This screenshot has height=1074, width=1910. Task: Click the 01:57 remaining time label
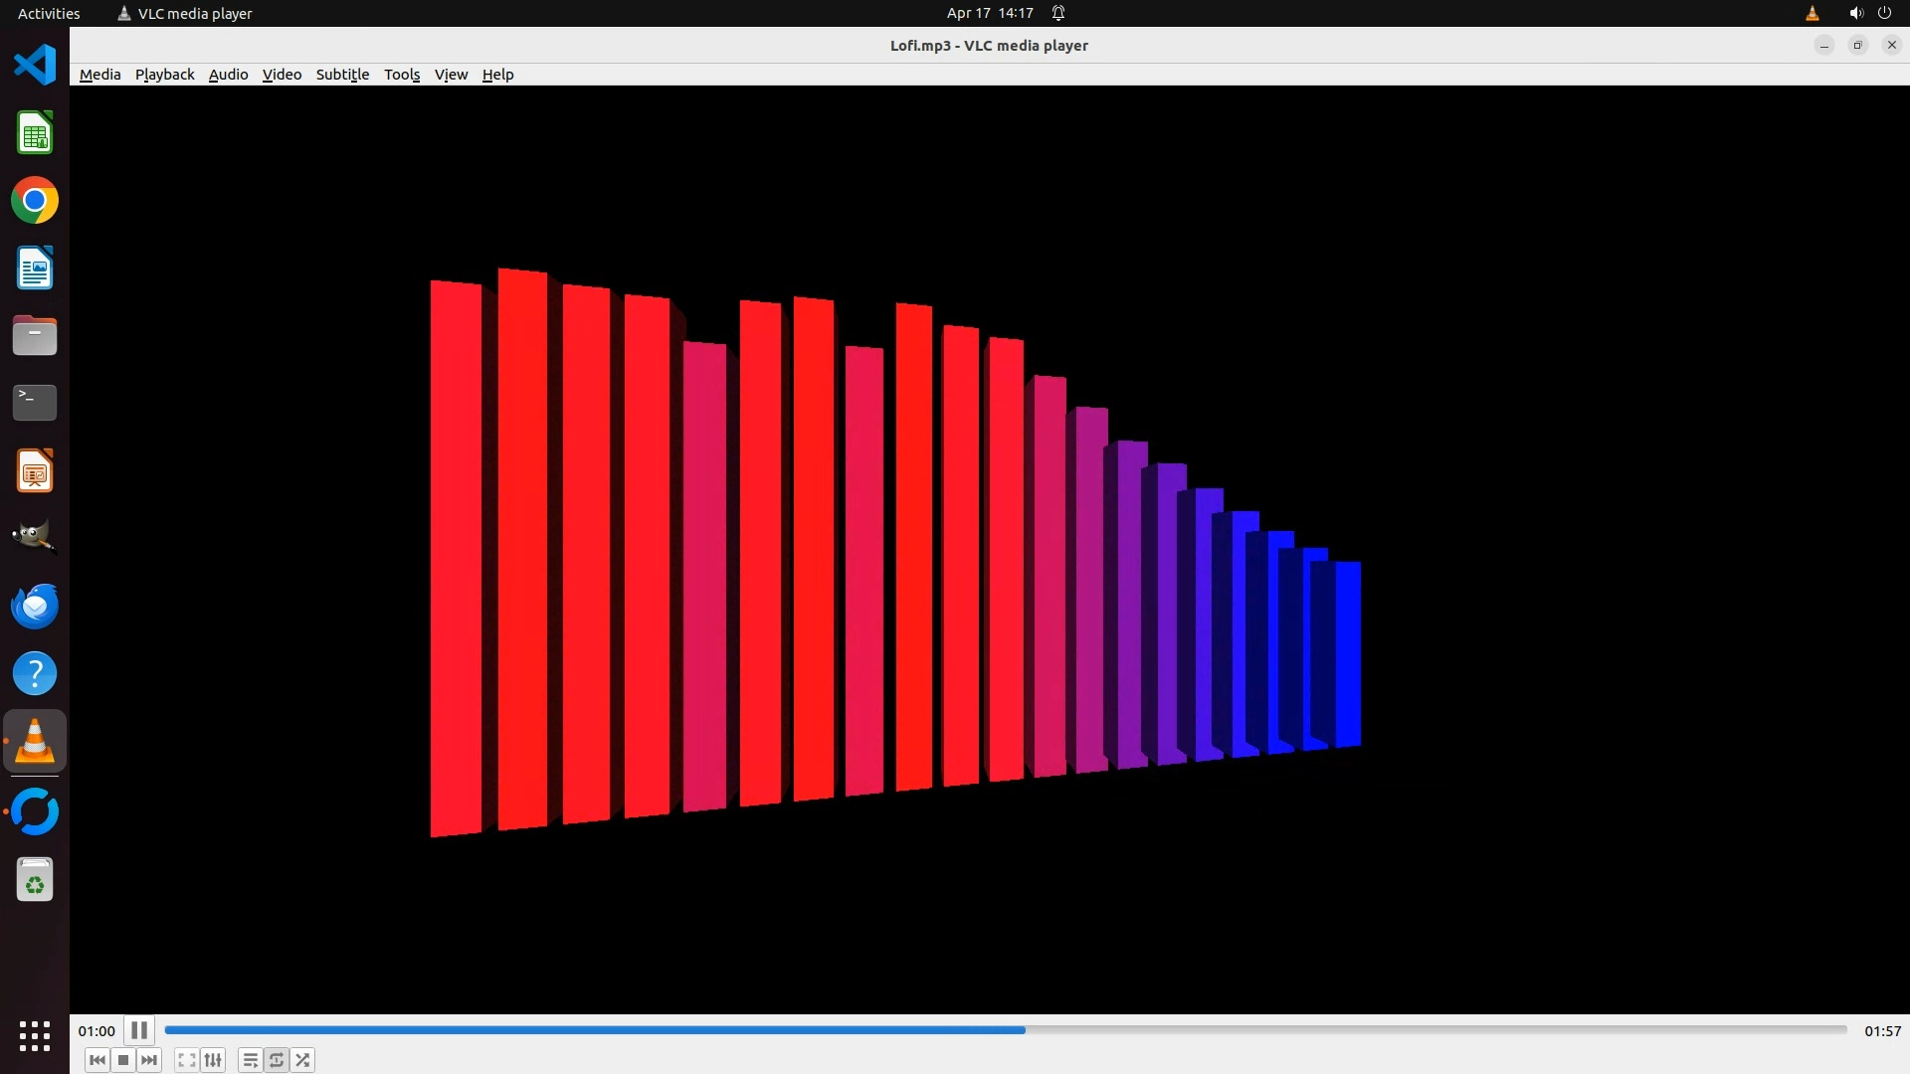pyautogui.click(x=1881, y=1031)
